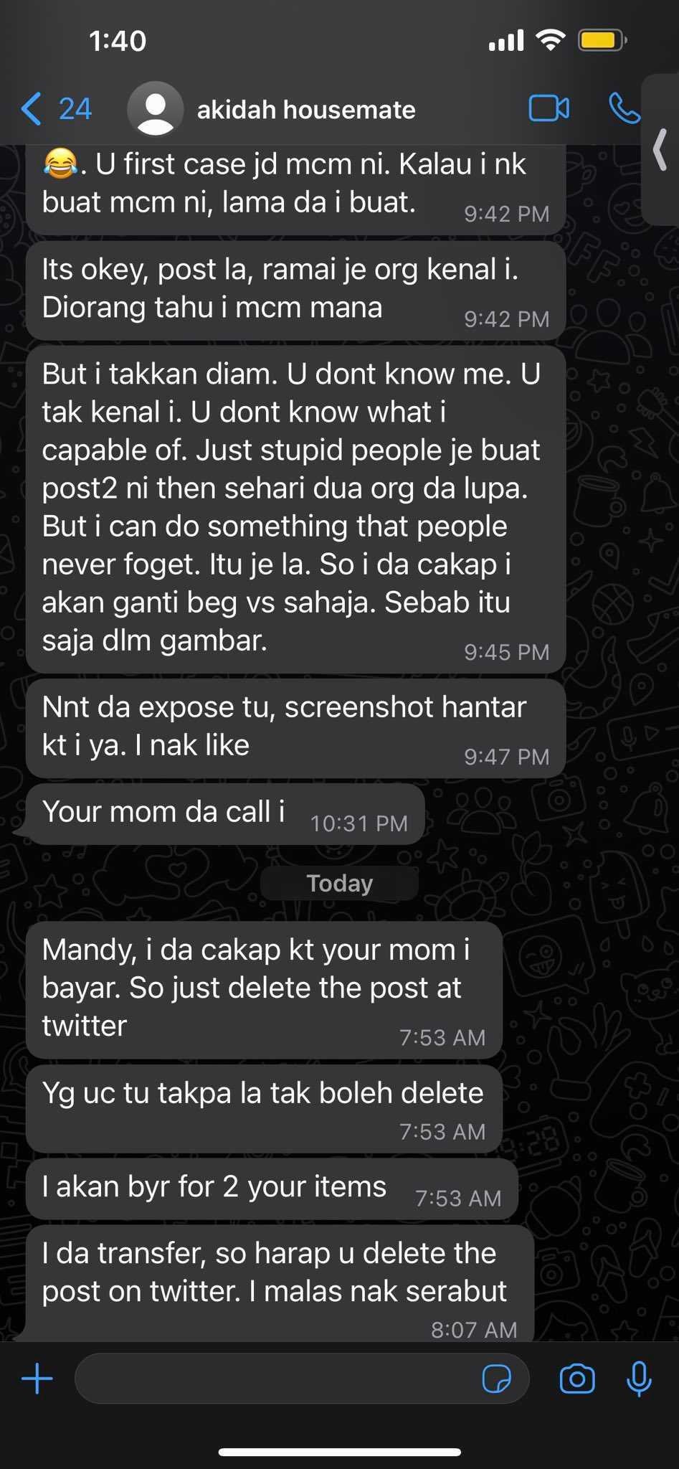Open the contact profile picture avatar
The height and width of the screenshot is (1469, 679).
(155, 109)
